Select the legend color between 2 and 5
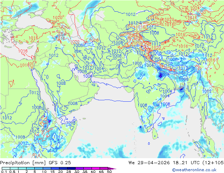The width and height of the screenshot is (224, 173). 30,168
